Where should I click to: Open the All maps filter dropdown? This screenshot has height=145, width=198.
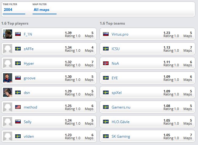(x=44, y=10)
